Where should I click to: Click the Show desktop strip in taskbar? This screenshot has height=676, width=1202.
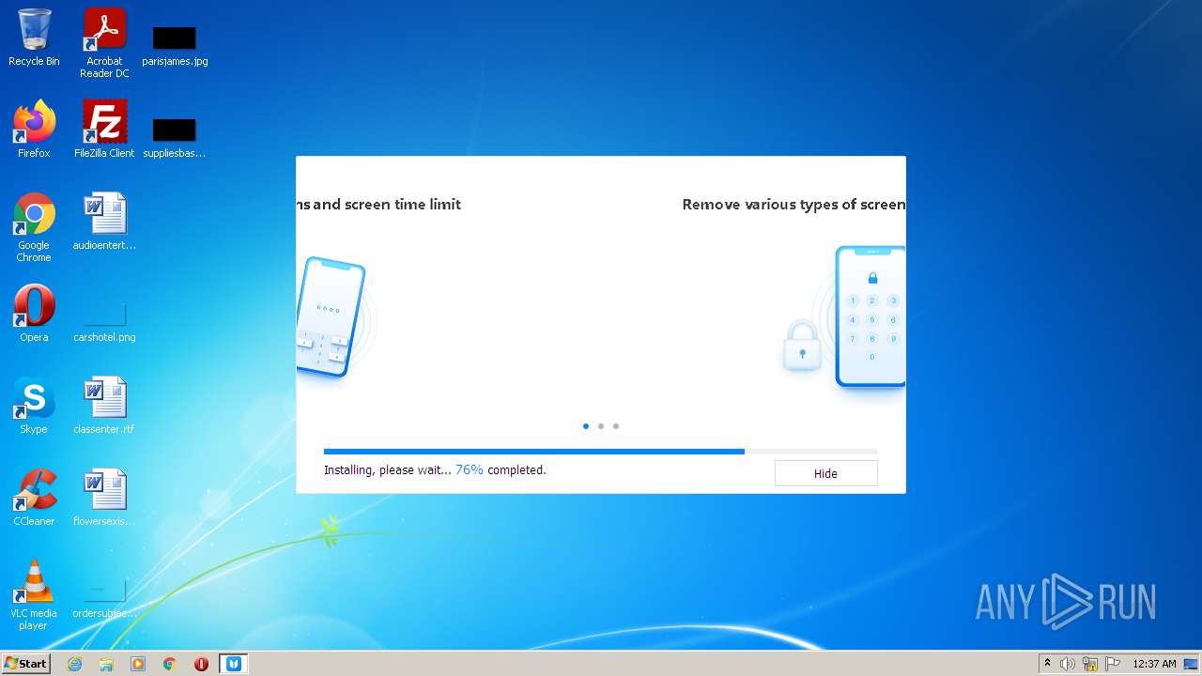coord(1191,664)
